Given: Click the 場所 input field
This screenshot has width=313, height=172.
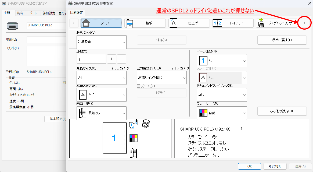Looking at the screenshot, I should point(46,40).
